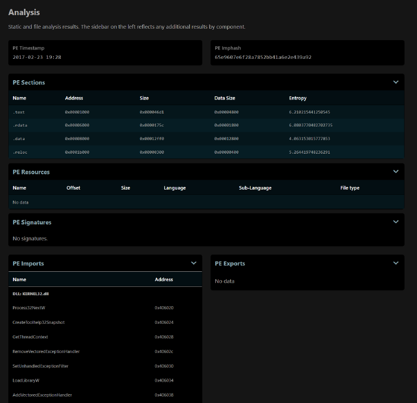Viewport: 417px width, 403px height.
Task: Click the Data Size column header
Action: (226, 98)
